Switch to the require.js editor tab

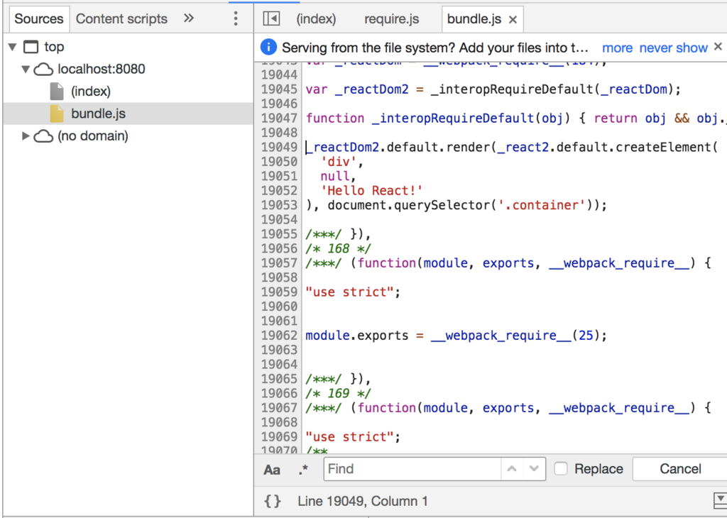pos(391,19)
